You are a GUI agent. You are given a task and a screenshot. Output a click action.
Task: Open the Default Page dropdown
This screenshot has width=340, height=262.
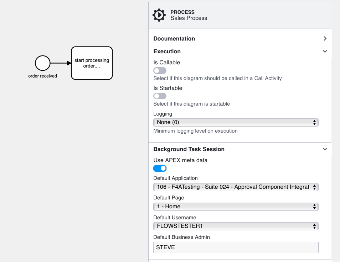pos(236,207)
